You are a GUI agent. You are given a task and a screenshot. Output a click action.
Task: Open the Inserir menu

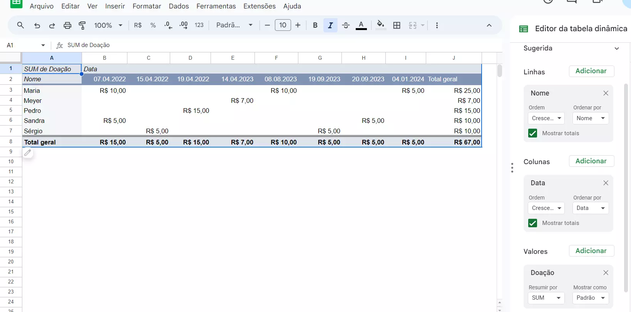[115, 6]
